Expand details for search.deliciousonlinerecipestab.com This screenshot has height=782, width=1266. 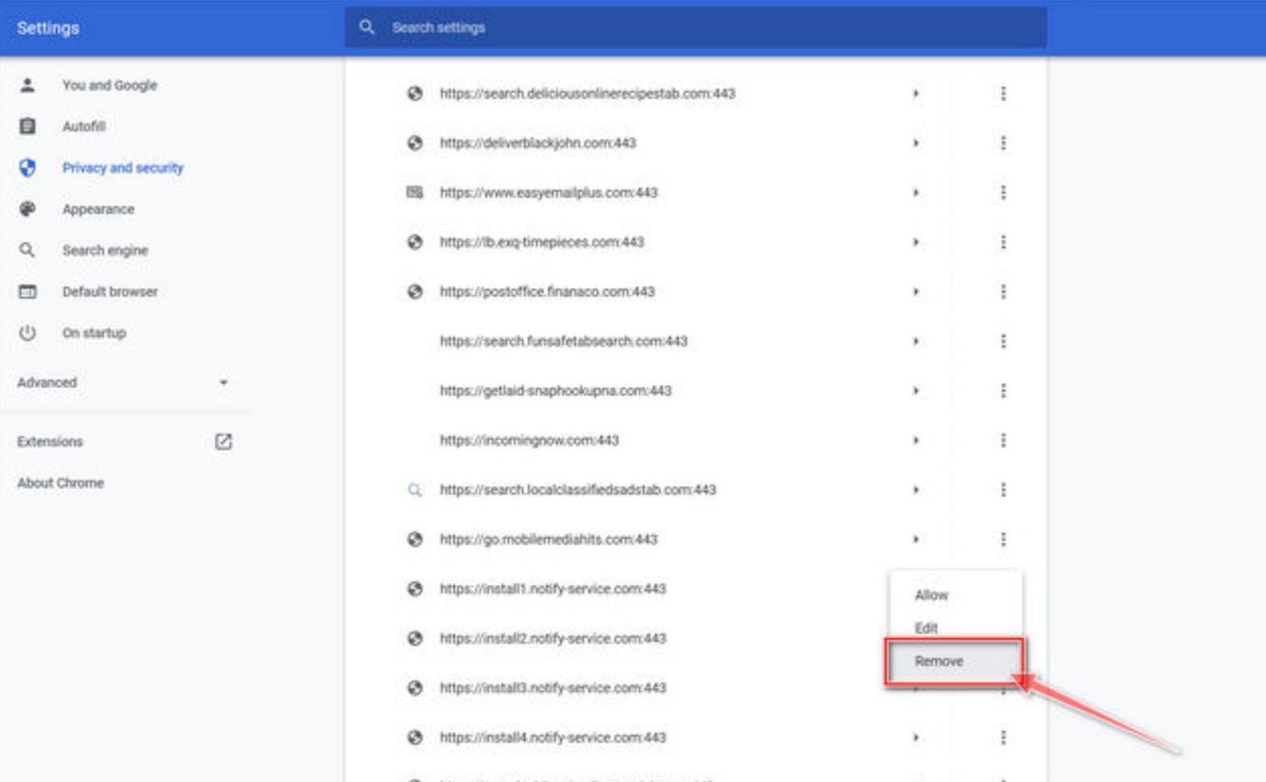(916, 94)
